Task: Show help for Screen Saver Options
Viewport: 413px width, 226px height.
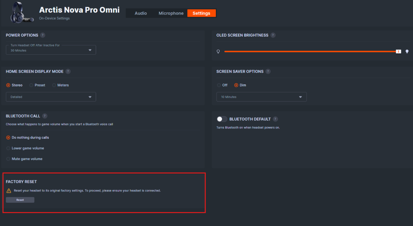Action: click(x=268, y=71)
